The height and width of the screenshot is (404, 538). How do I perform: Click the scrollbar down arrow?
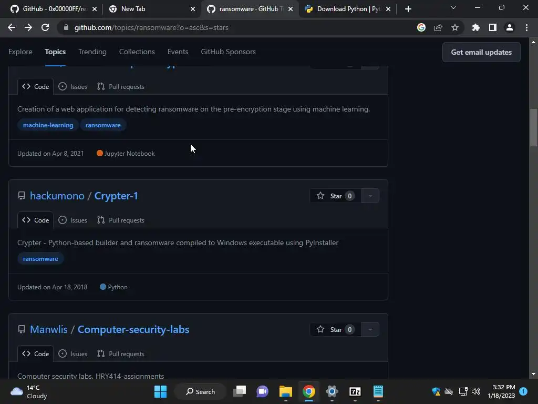(x=533, y=374)
